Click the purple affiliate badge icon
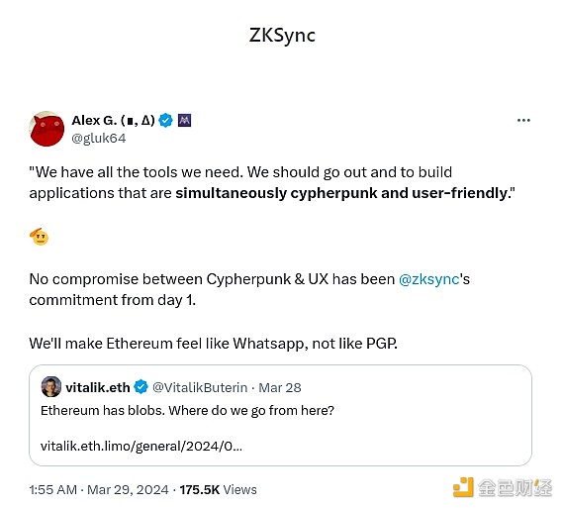This screenshot has width=563, height=508. click(x=185, y=120)
